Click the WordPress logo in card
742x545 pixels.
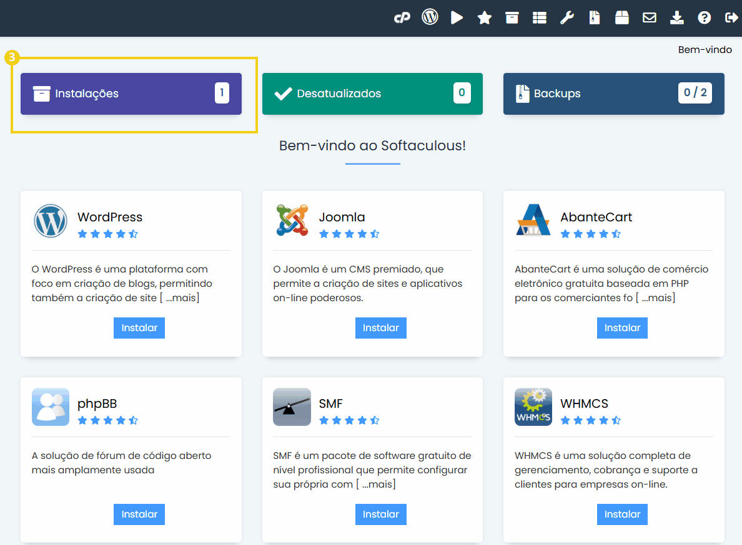click(x=51, y=221)
